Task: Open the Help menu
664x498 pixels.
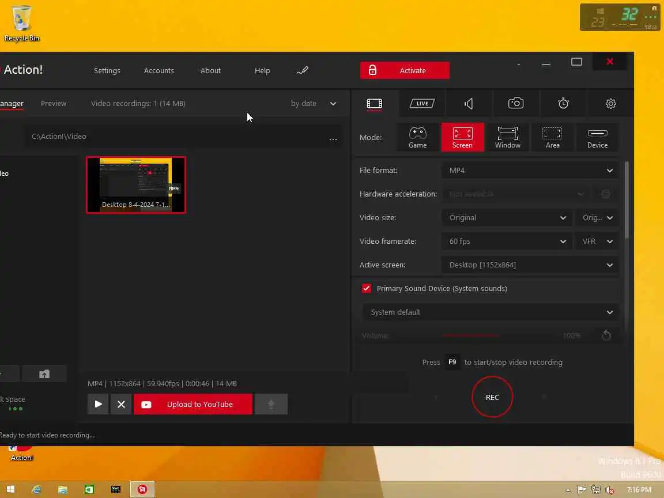Action: 262,71
